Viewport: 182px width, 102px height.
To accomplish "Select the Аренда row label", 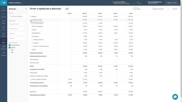I will click(x=34, y=50).
